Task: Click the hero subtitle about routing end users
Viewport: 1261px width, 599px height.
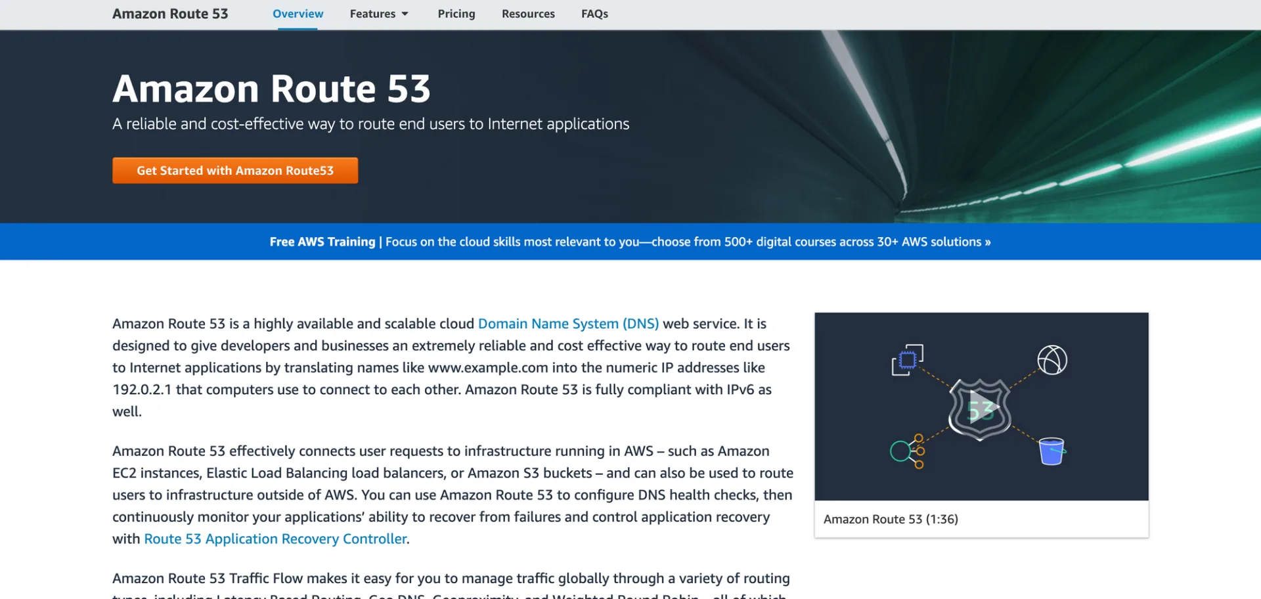Action: [370, 124]
